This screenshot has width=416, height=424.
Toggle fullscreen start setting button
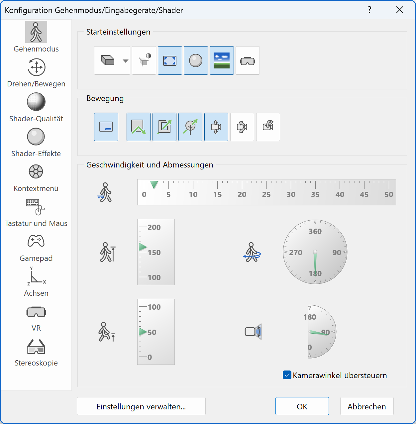tap(170, 61)
